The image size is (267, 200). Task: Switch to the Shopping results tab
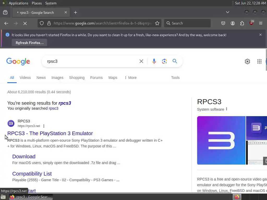pyautogui.click(x=77, y=78)
